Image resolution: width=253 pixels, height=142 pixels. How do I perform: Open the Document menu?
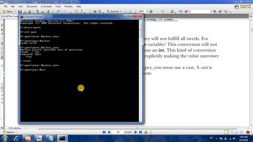click(32, 6)
